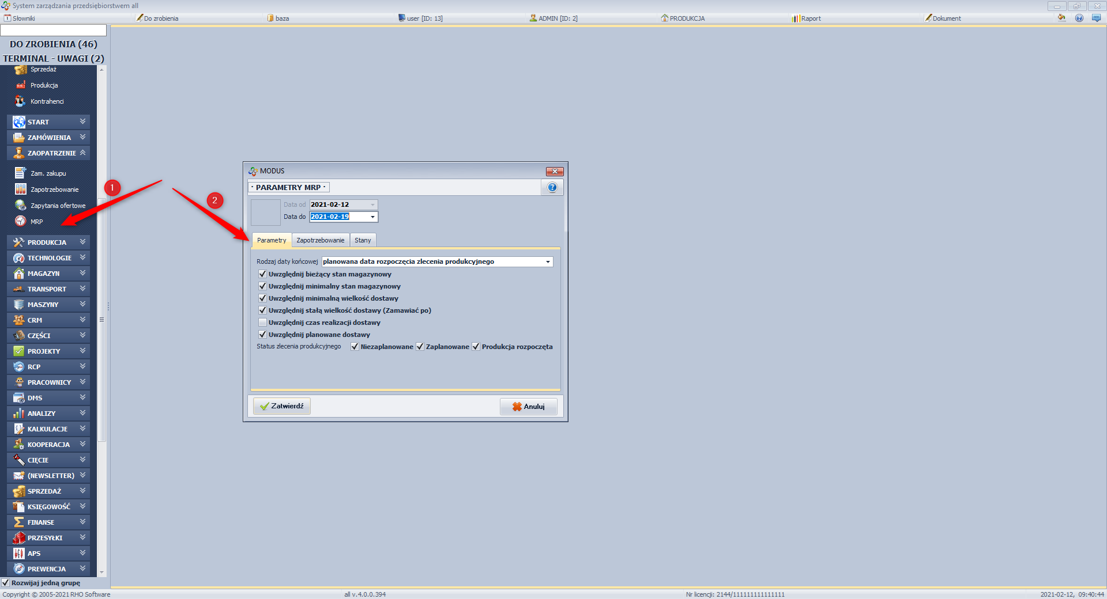Toggle the Zaplanowane status checkbox

click(x=420, y=347)
